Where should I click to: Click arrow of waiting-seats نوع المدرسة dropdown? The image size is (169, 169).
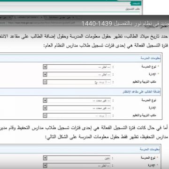[x=45, y=100]
